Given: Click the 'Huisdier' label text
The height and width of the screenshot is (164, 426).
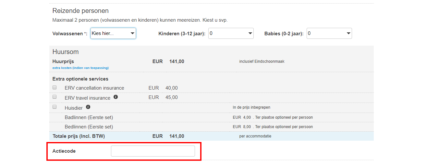Looking at the screenshot, I should click(x=74, y=108).
